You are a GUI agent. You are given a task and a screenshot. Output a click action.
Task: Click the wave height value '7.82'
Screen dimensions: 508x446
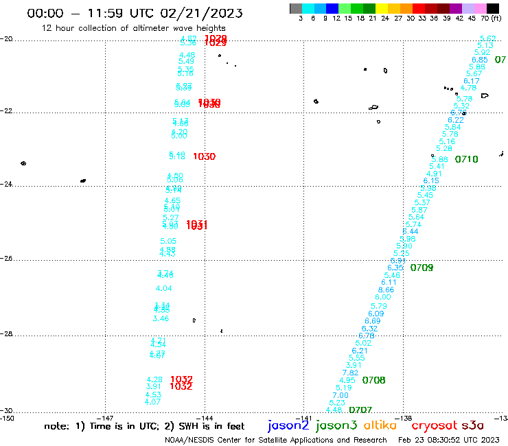(351, 373)
